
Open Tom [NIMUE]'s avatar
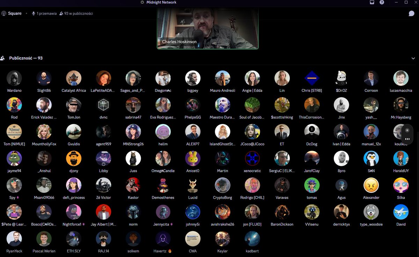pyautogui.click(x=14, y=132)
